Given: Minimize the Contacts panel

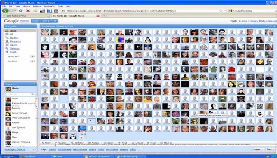Looking at the screenshot, I should 34,84.
